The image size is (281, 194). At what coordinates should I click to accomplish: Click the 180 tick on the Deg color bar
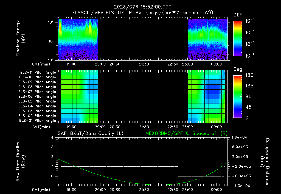click(249, 75)
